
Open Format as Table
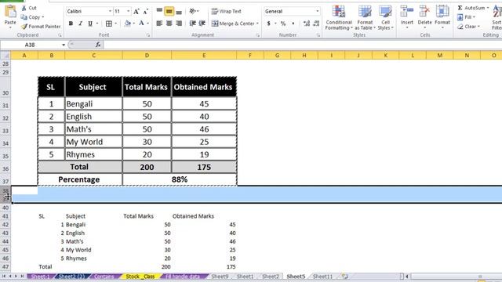click(x=365, y=18)
